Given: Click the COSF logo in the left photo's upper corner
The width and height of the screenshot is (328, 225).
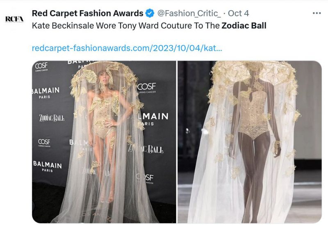Looking at the screenshot, I should click(x=41, y=67).
